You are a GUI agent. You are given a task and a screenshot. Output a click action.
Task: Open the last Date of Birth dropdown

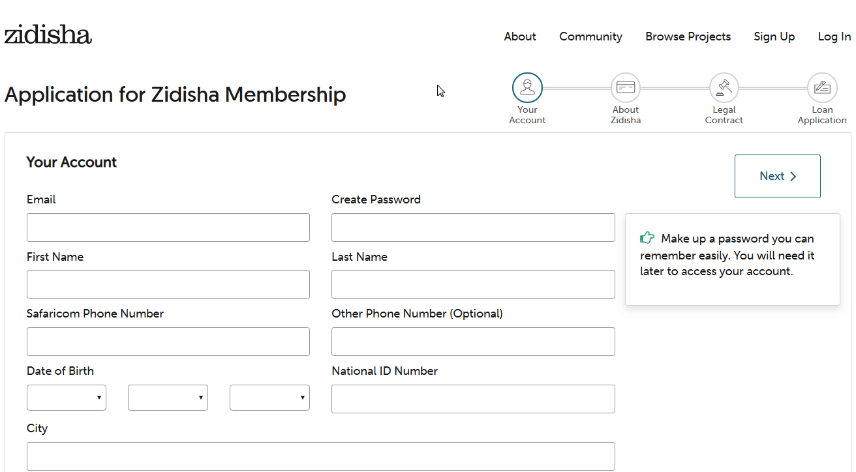tap(269, 398)
